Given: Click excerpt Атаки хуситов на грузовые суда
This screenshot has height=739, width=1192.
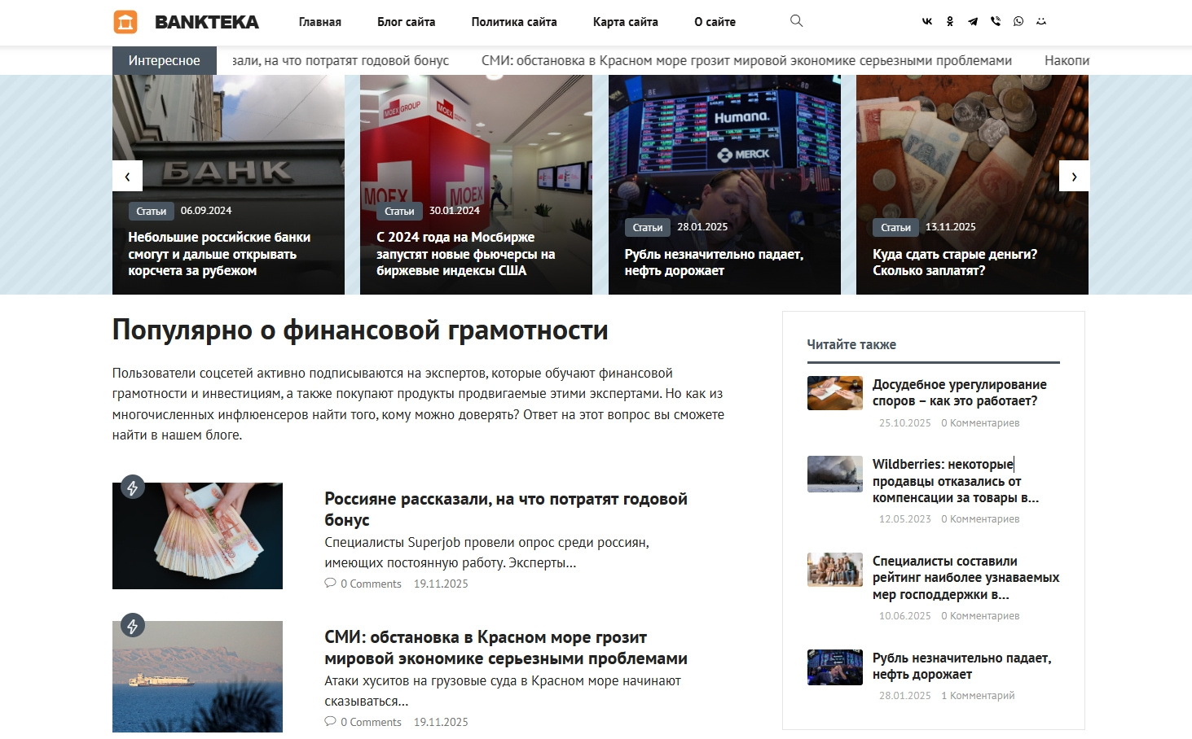Looking at the screenshot, I should tap(503, 691).
